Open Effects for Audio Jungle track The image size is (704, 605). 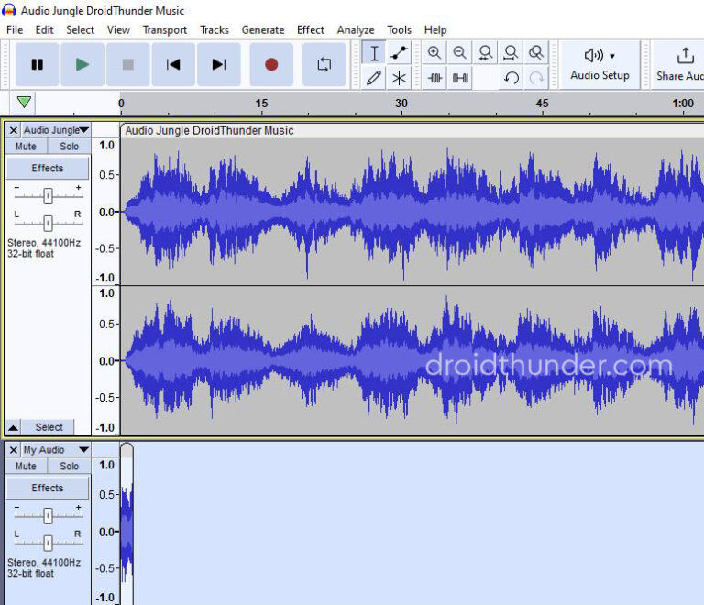pos(48,169)
